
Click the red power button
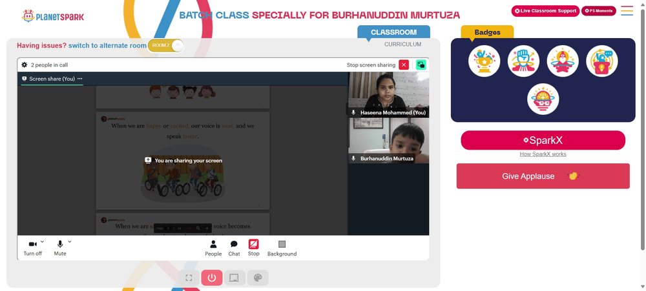pyautogui.click(x=212, y=278)
